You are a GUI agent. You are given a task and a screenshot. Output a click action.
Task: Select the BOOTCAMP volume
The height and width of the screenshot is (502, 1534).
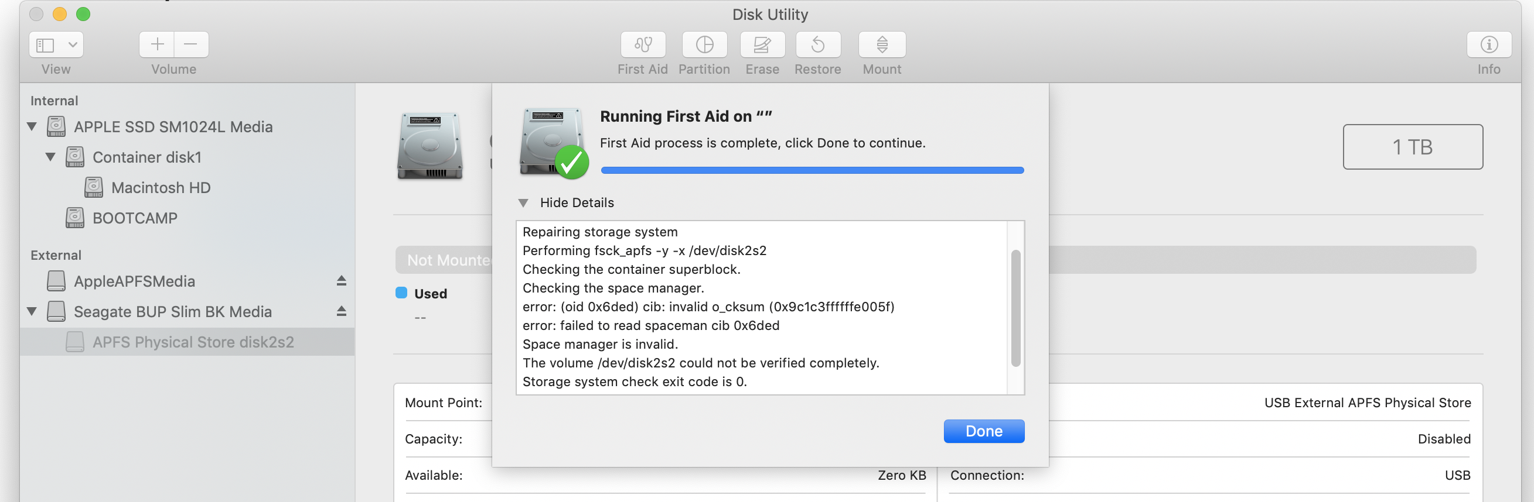click(135, 218)
